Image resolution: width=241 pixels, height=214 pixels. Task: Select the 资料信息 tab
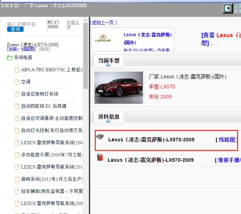click(x=109, y=117)
